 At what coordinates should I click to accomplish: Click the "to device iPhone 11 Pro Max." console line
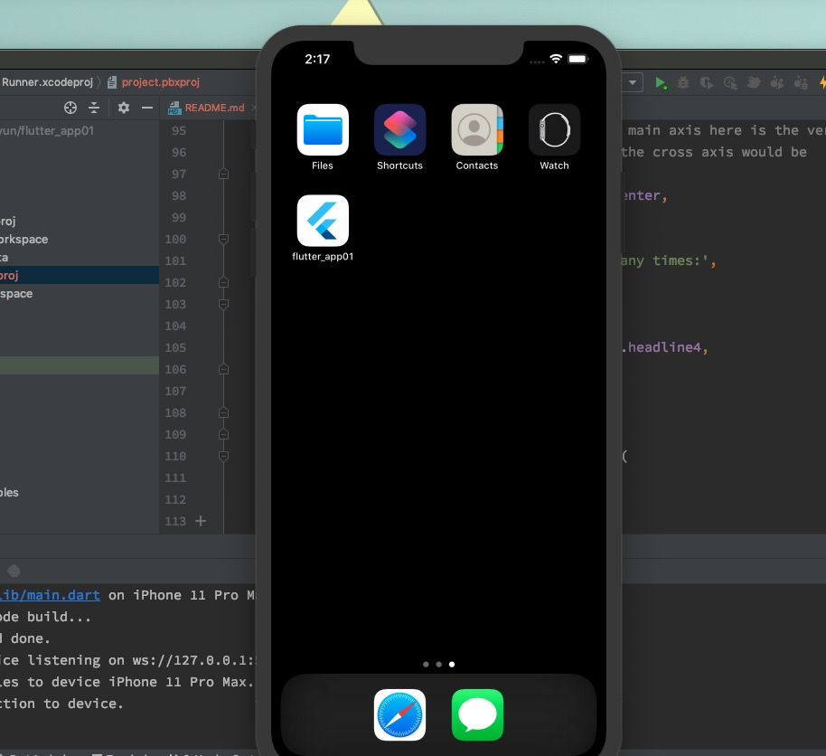(x=141, y=682)
